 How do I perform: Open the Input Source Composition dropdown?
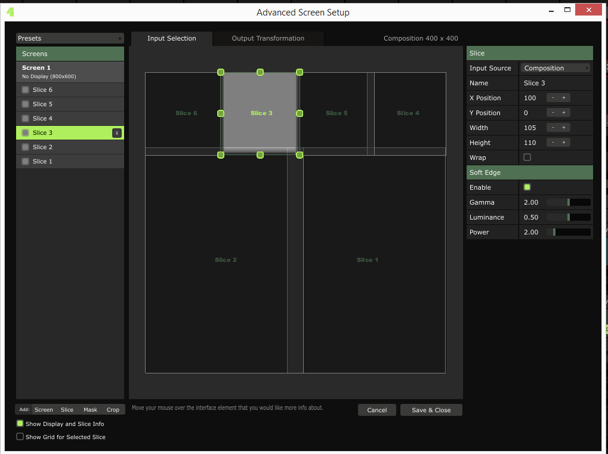(555, 68)
